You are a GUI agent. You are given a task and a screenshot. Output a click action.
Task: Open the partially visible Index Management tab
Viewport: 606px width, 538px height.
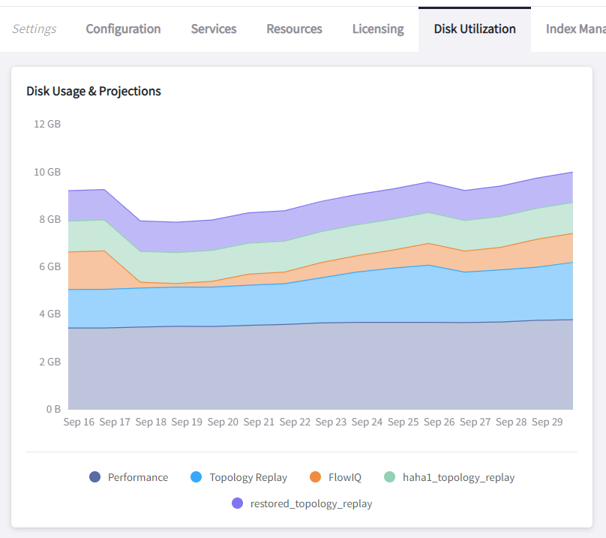pyautogui.click(x=575, y=29)
